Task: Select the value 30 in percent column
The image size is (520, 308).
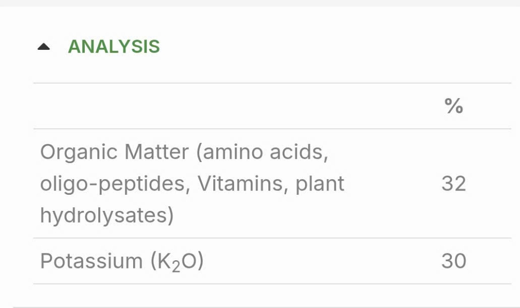Action: pyautogui.click(x=453, y=261)
